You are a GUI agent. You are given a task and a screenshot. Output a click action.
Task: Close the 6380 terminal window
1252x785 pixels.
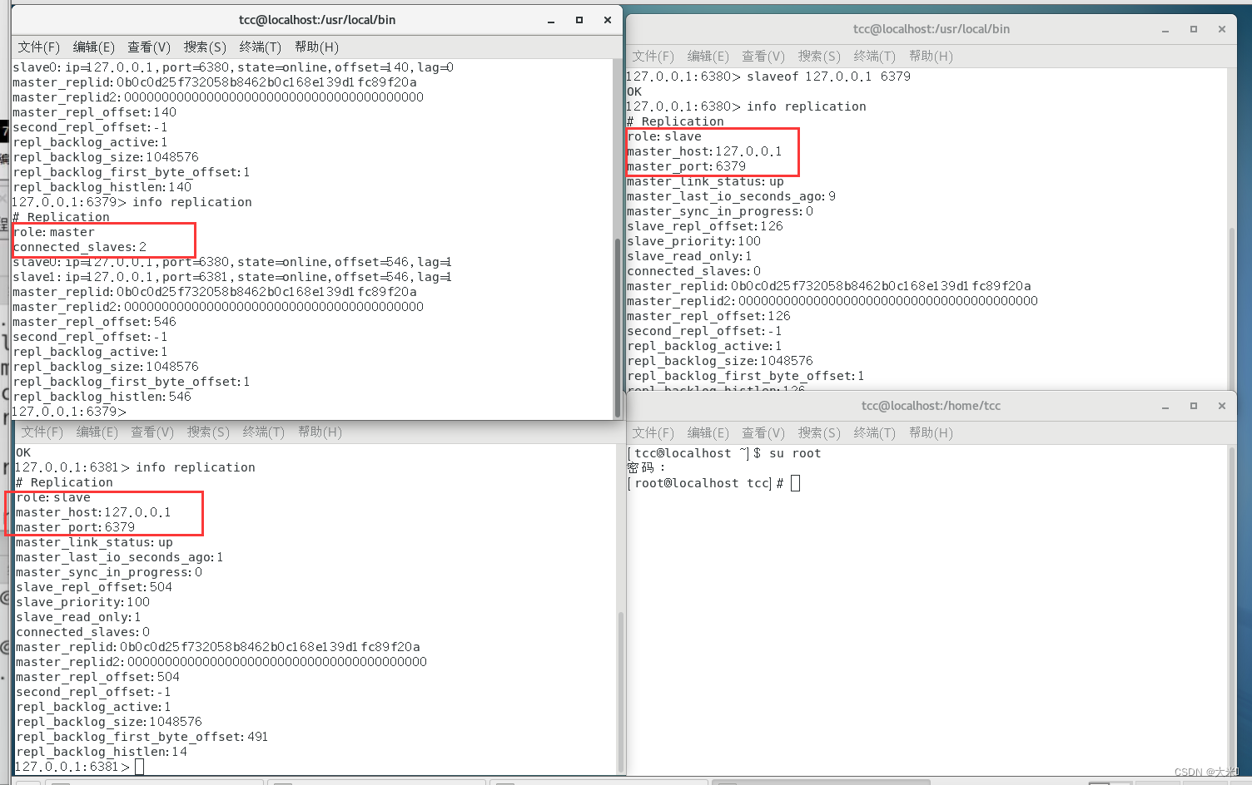(x=1222, y=29)
